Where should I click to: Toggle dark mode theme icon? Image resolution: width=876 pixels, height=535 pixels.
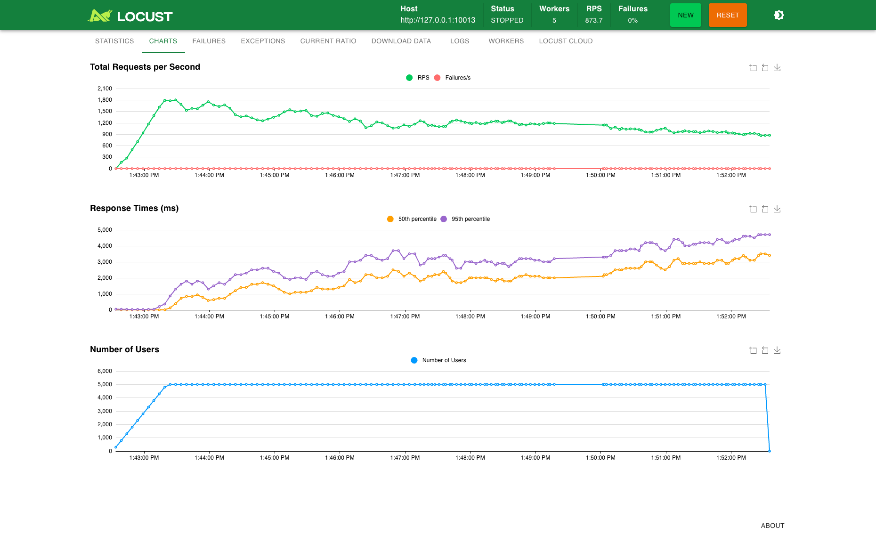pyautogui.click(x=779, y=15)
